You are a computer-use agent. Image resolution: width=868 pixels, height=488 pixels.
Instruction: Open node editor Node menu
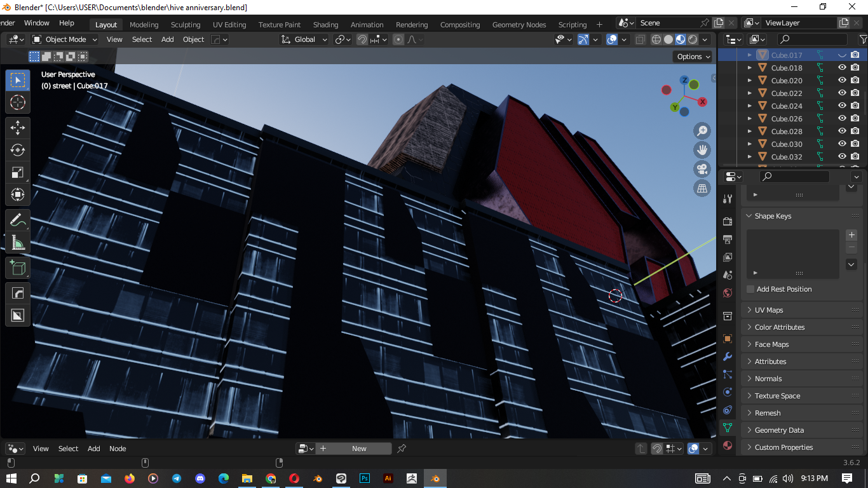[118, 449]
